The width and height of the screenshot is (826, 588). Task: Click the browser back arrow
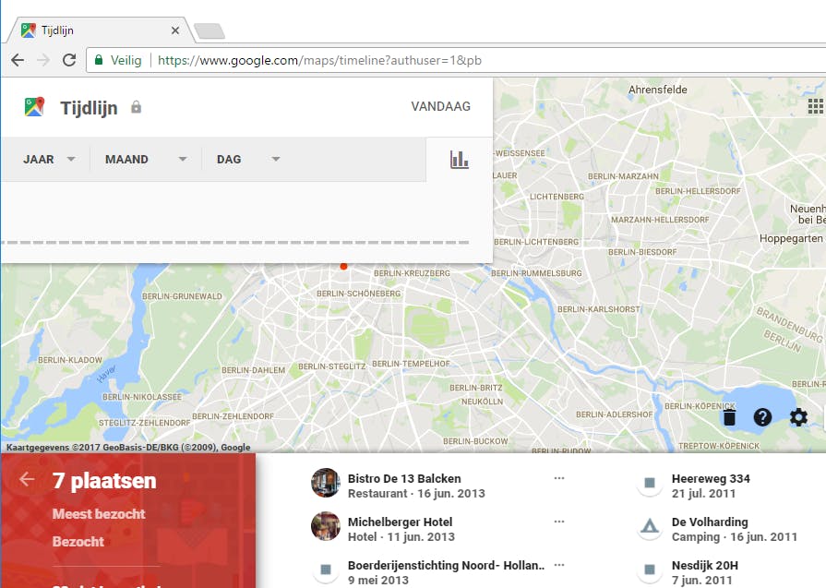click(18, 60)
